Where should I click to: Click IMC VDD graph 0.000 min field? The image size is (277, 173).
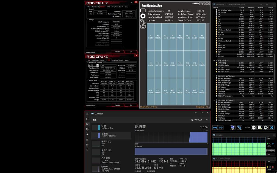coord(270,154)
